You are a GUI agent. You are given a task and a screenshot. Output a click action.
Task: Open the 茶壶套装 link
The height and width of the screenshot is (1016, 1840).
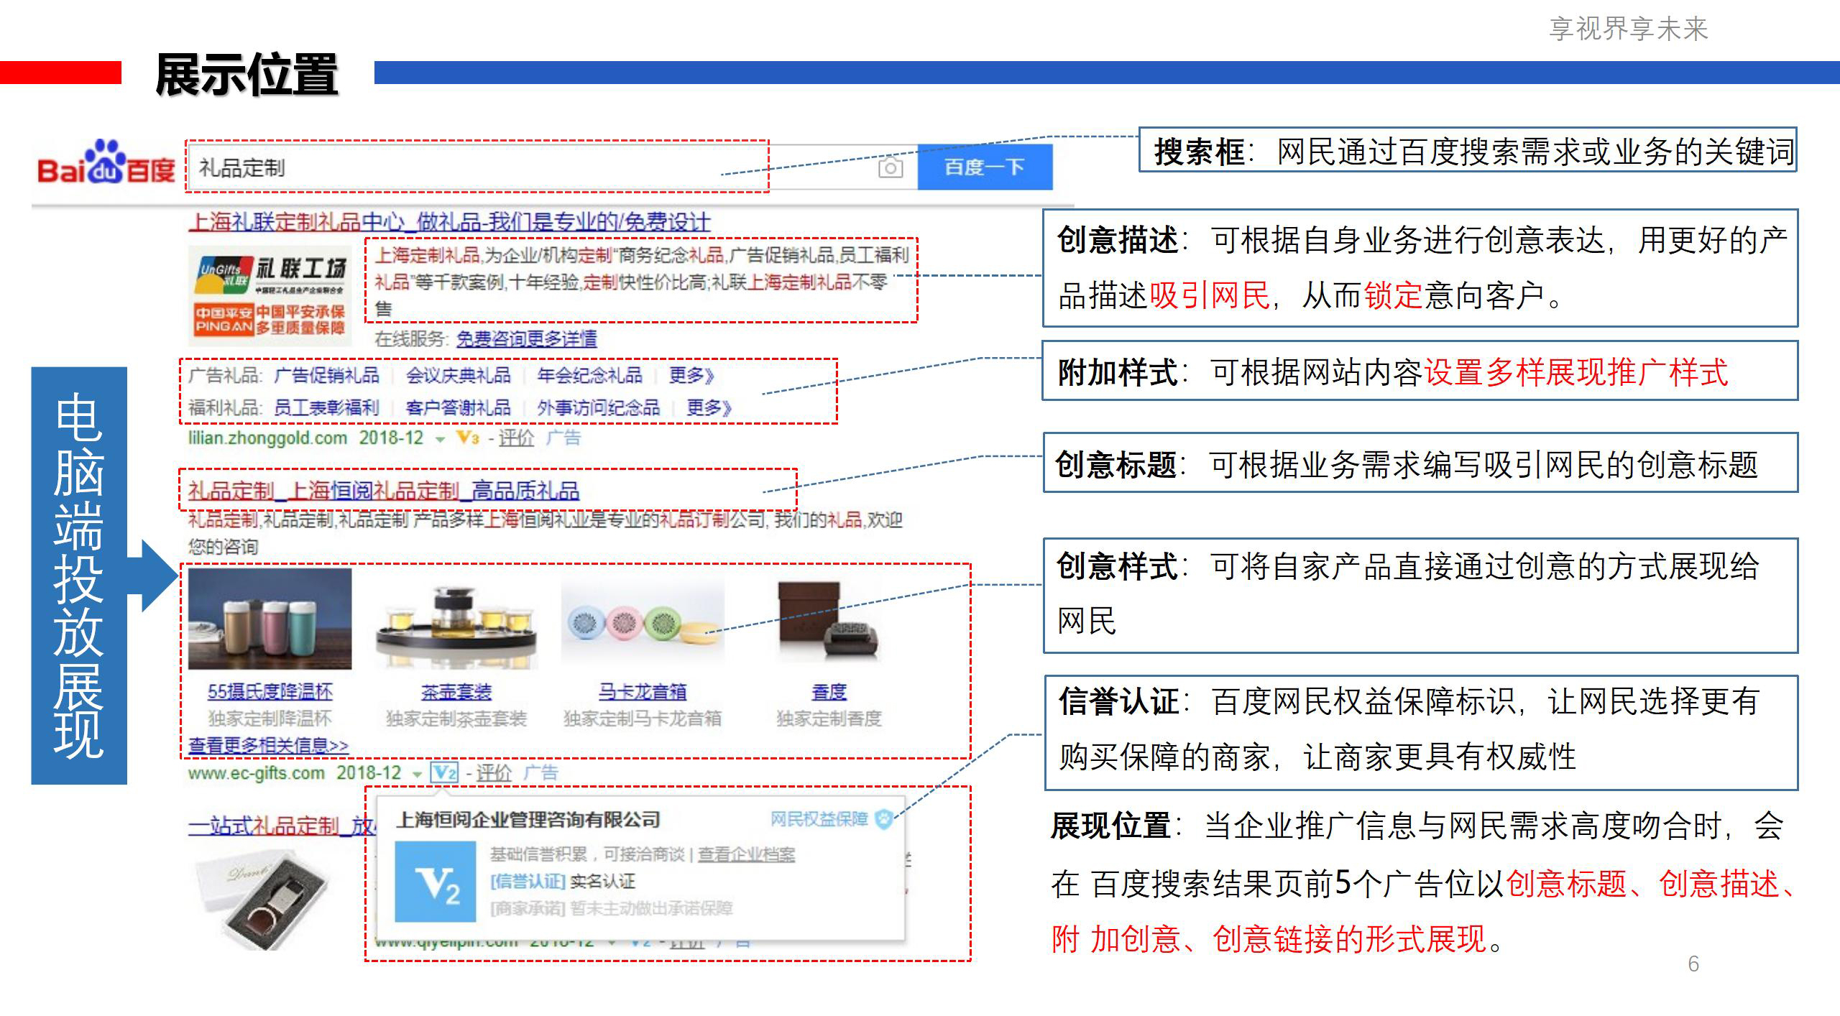pyautogui.click(x=456, y=692)
